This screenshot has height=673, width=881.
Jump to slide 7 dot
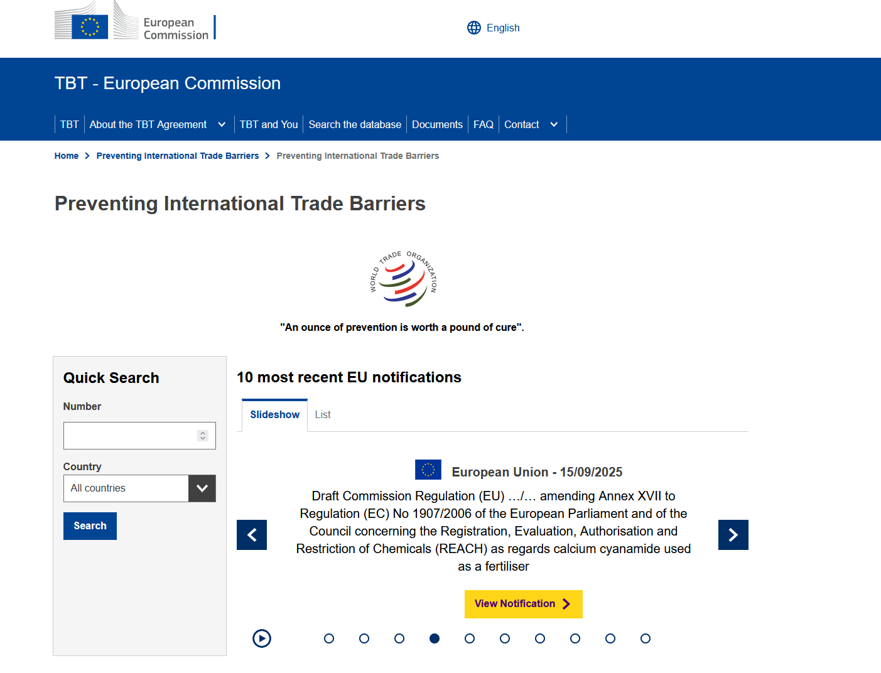pyautogui.click(x=540, y=638)
